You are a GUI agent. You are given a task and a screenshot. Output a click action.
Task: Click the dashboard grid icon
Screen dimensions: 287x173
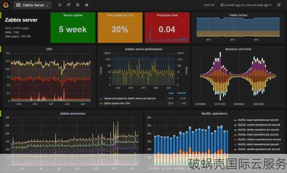click(x=18, y=5)
